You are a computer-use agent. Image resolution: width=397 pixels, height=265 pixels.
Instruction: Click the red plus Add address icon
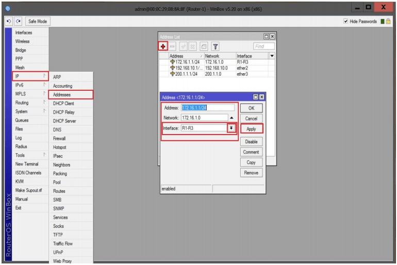163,46
